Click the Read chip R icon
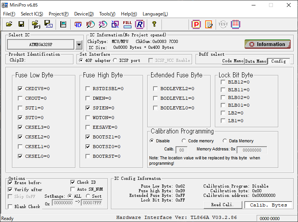The image size is (298, 222). point(140,24)
